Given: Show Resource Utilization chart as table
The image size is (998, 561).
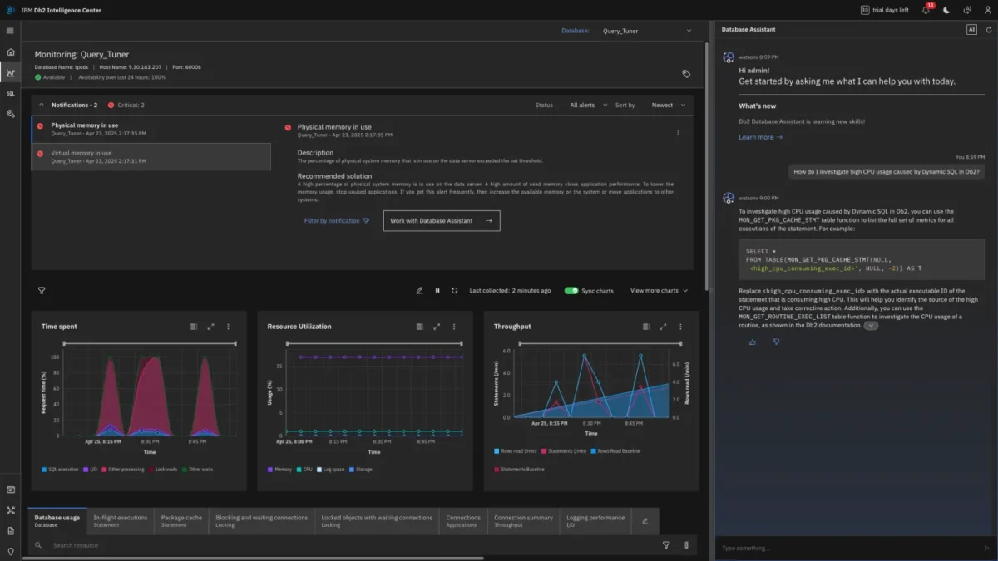Looking at the screenshot, I should pyautogui.click(x=420, y=327).
